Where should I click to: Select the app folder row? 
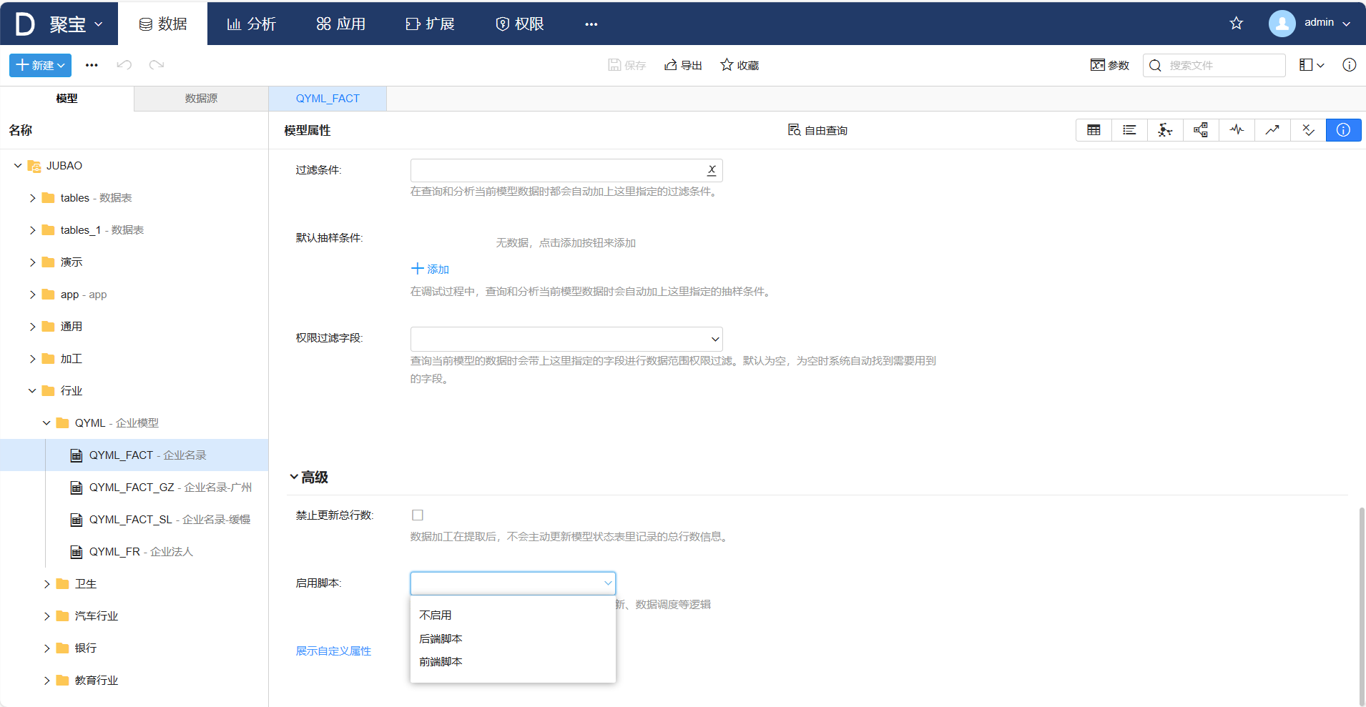(134, 295)
